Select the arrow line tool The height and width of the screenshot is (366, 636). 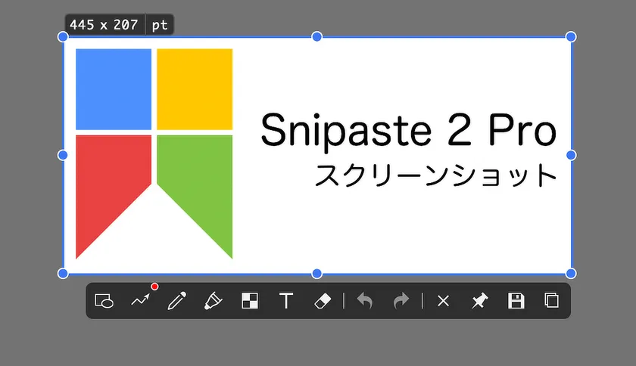(140, 301)
